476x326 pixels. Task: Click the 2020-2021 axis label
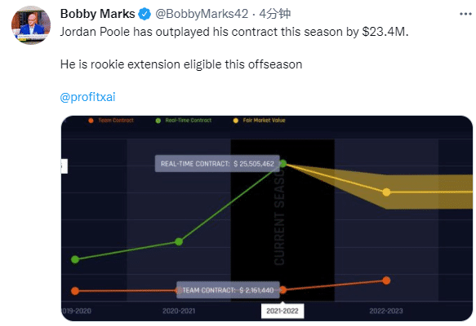[x=179, y=311]
